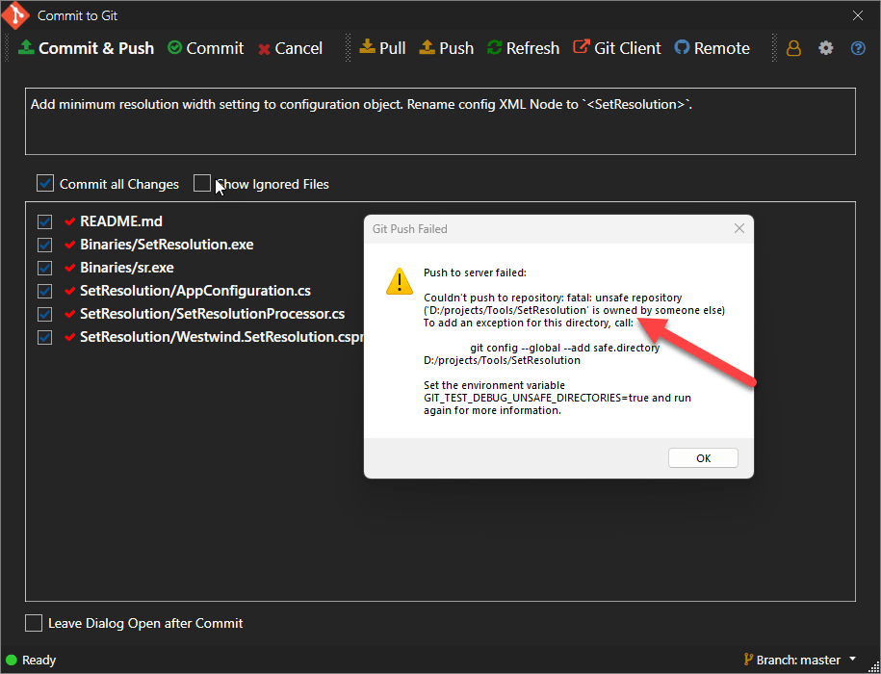The height and width of the screenshot is (674, 881).
Task: Click the Git branch icon in status bar
Action: 748,660
